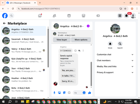140x104 pixels.
Task: Click the View buyer button
Action: [62, 40]
